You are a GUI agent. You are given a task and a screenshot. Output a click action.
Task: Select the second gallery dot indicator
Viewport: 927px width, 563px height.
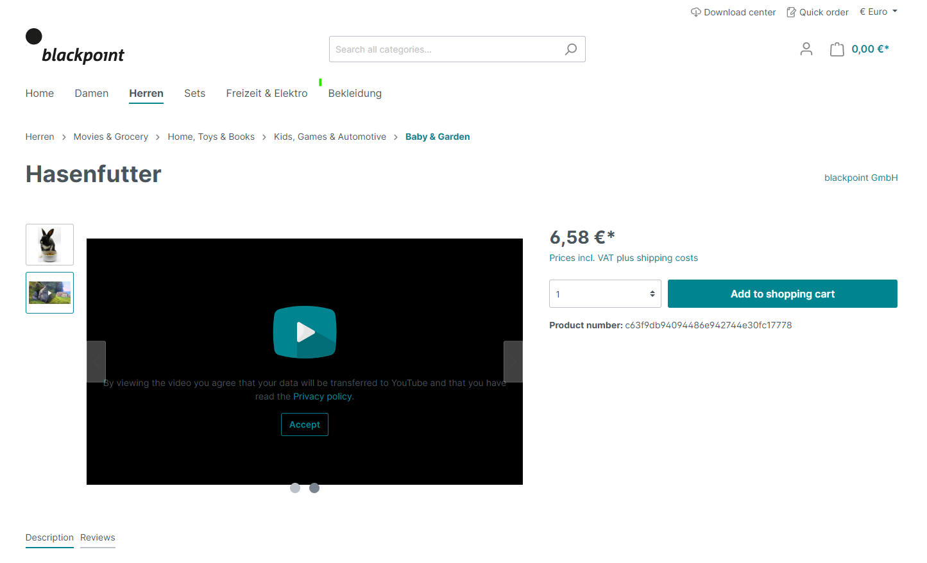(x=314, y=488)
